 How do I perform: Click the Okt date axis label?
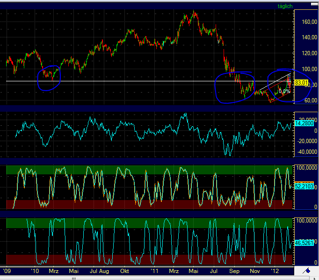(124, 271)
